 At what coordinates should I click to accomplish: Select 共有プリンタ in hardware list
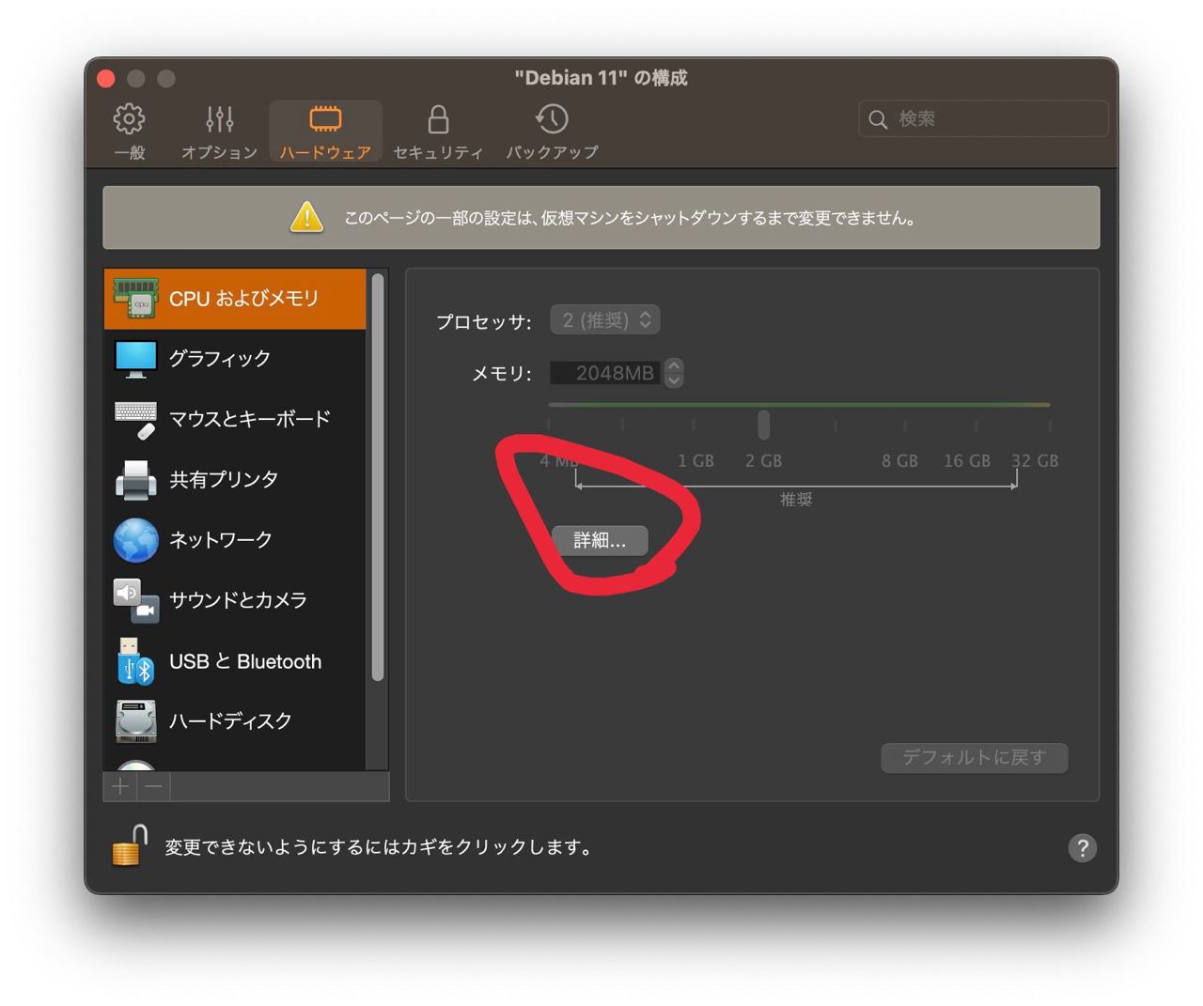(235, 479)
